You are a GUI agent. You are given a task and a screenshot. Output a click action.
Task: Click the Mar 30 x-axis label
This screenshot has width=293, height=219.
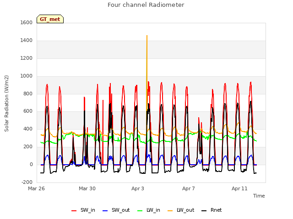(87, 188)
